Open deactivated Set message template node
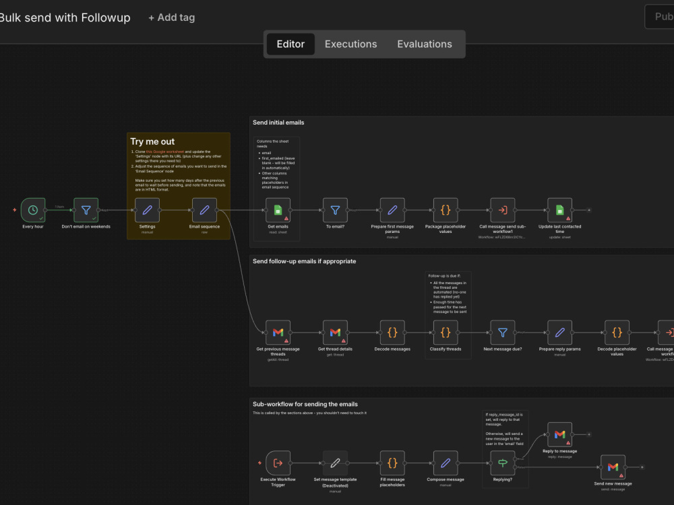The height and width of the screenshot is (505, 674). pos(335,463)
